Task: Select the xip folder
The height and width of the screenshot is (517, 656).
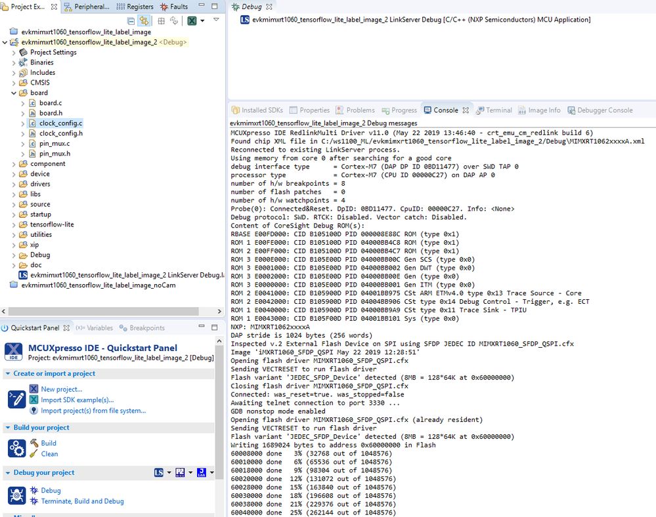Action: 34,245
